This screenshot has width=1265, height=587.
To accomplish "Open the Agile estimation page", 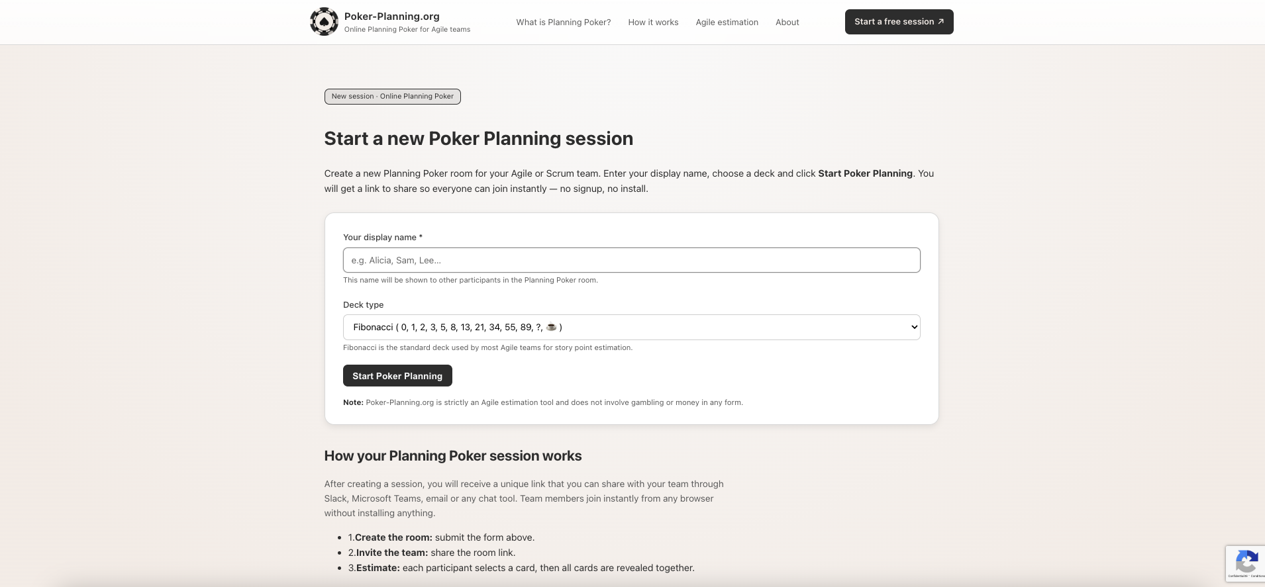I will point(727,22).
